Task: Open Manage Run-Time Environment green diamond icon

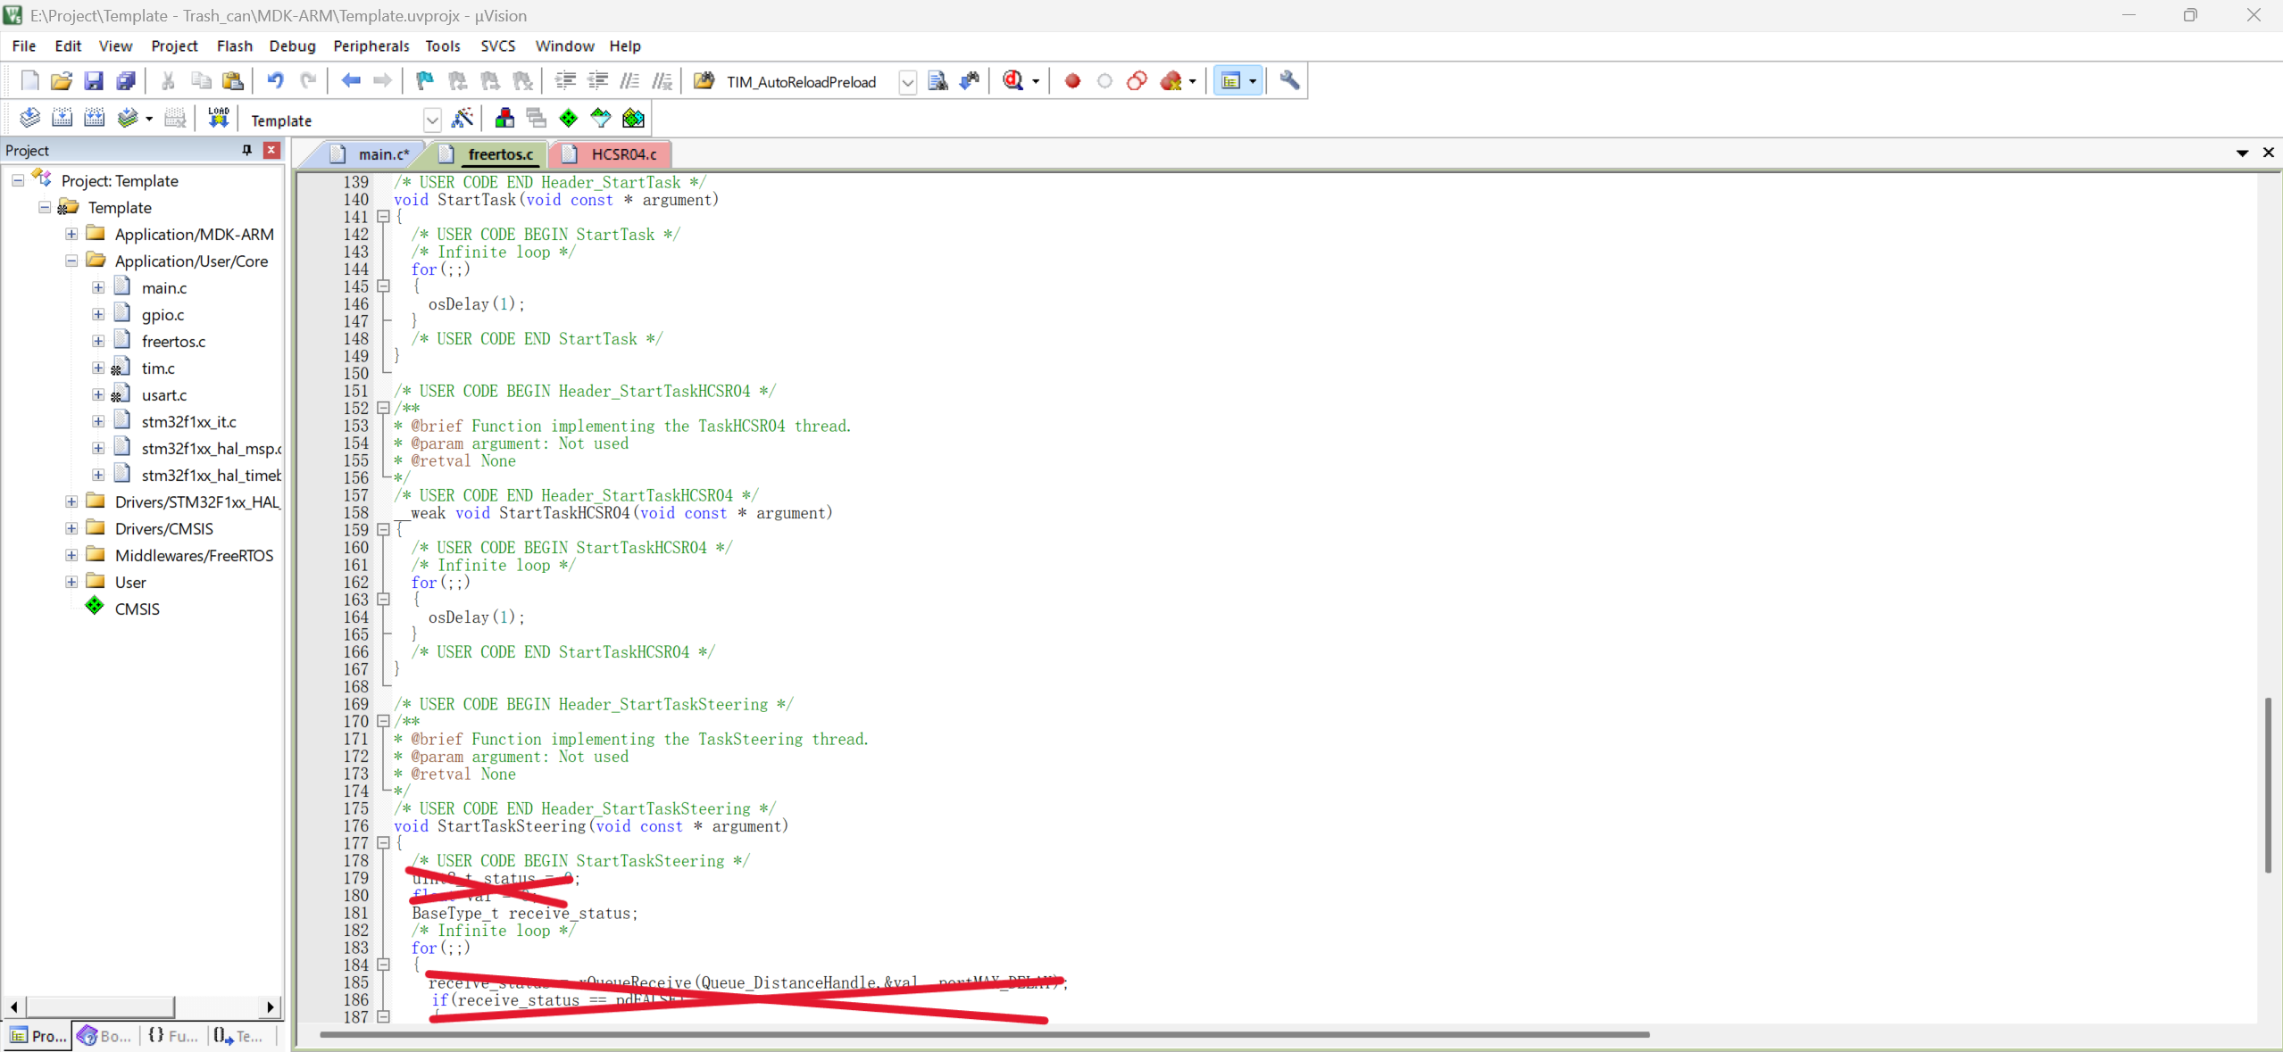Action: click(568, 119)
